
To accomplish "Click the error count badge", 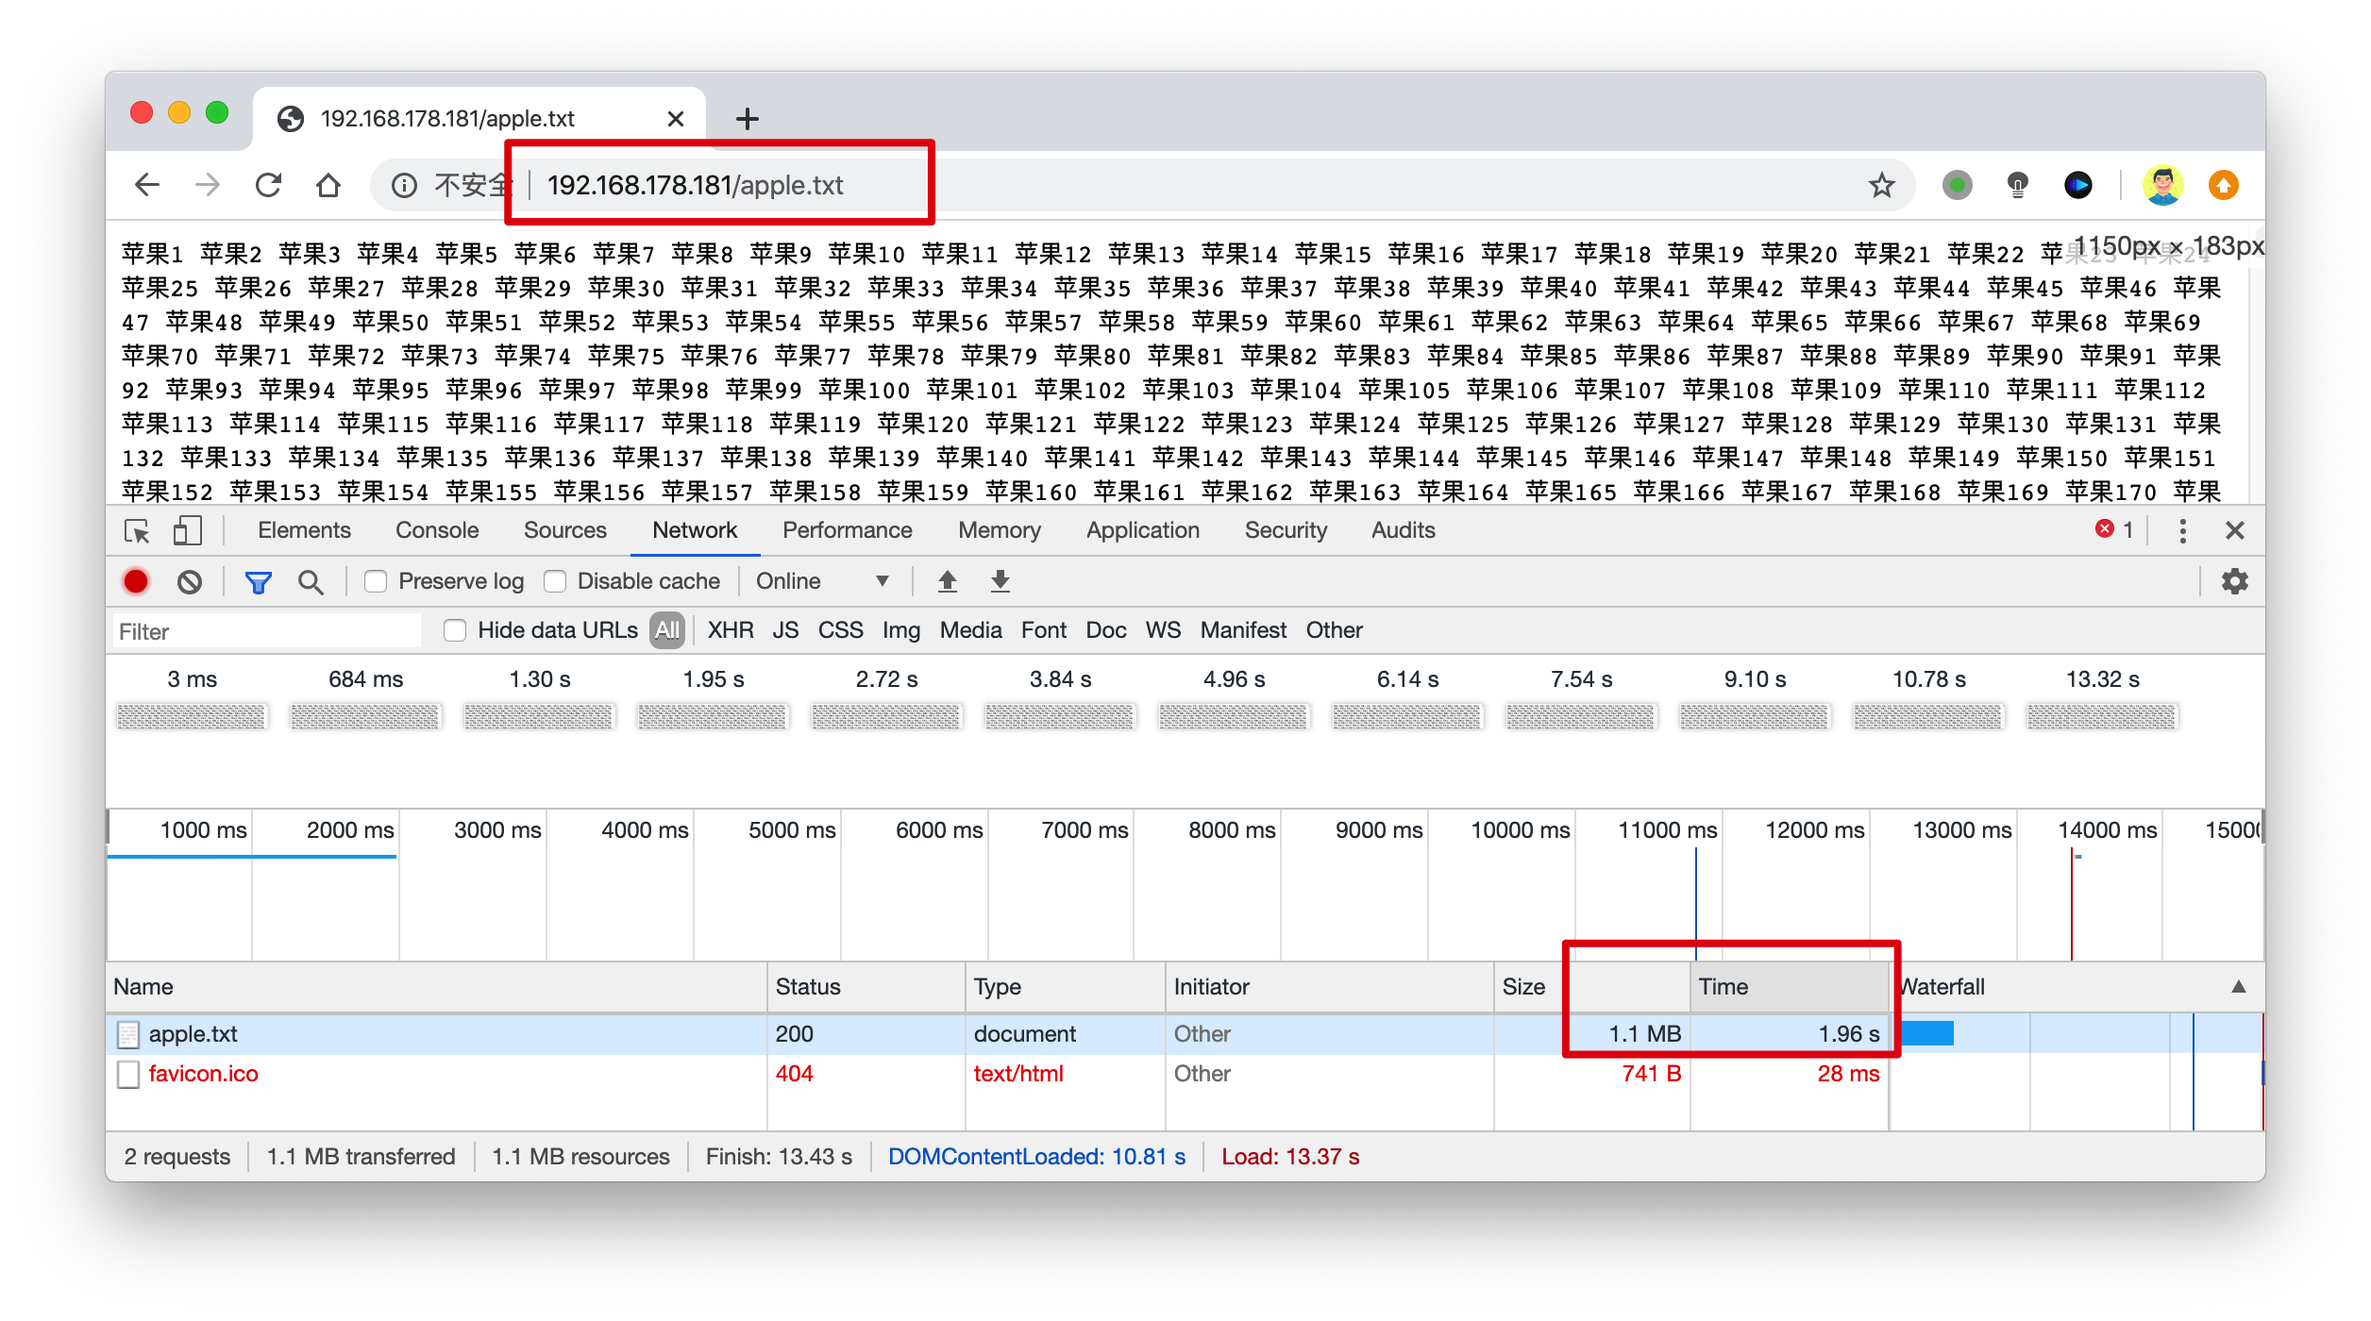I will coord(2113,529).
